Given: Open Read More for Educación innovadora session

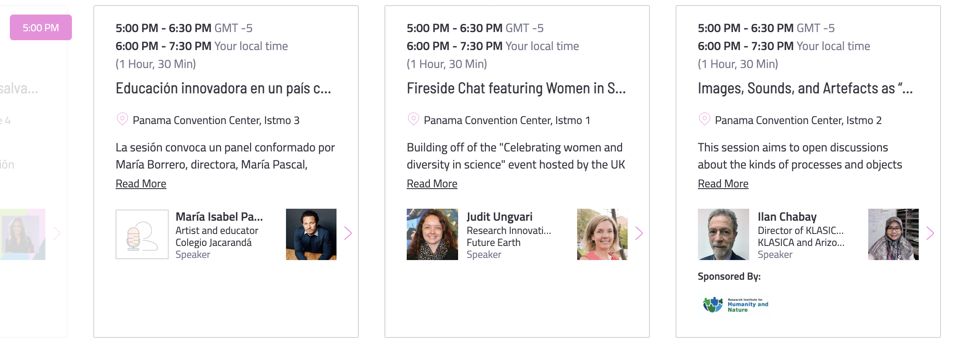Looking at the screenshot, I should (141, 183).
